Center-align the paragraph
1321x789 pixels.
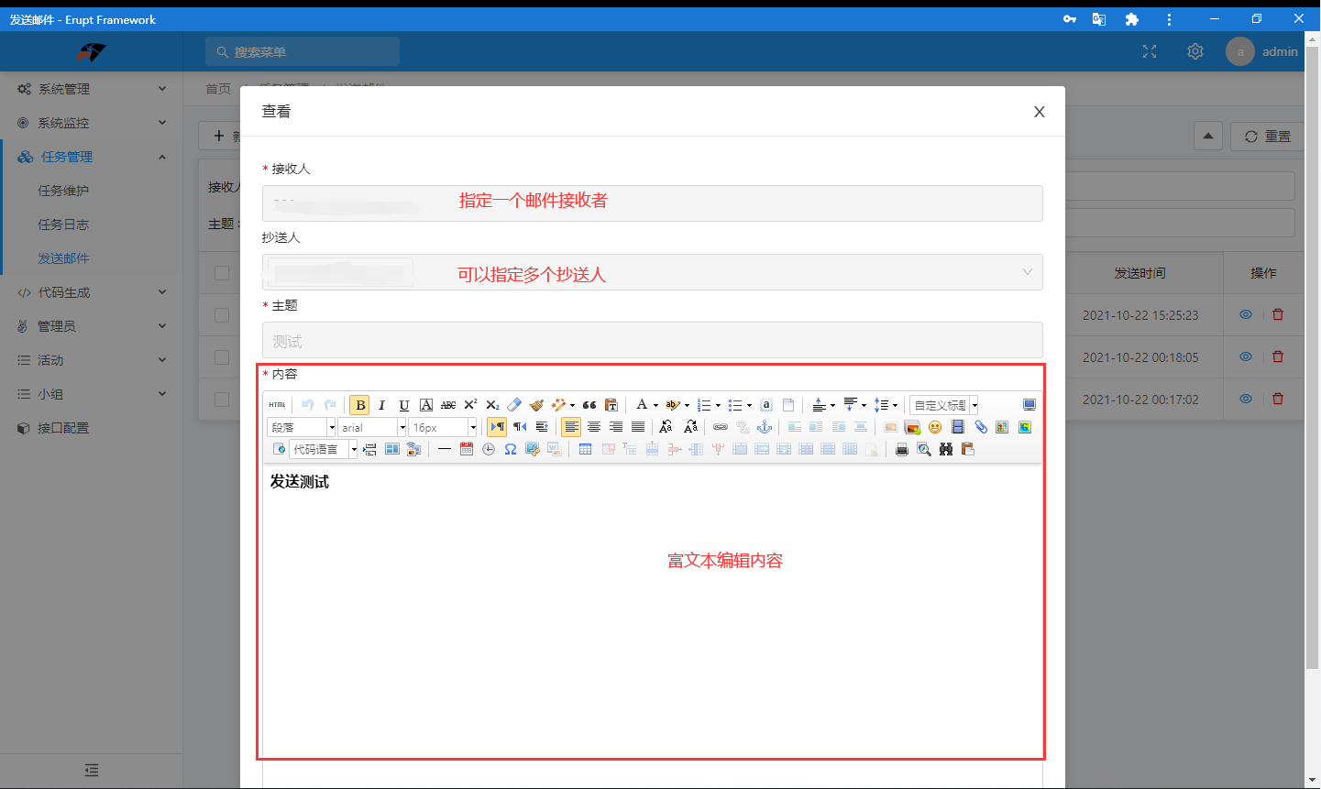(594, 427)
